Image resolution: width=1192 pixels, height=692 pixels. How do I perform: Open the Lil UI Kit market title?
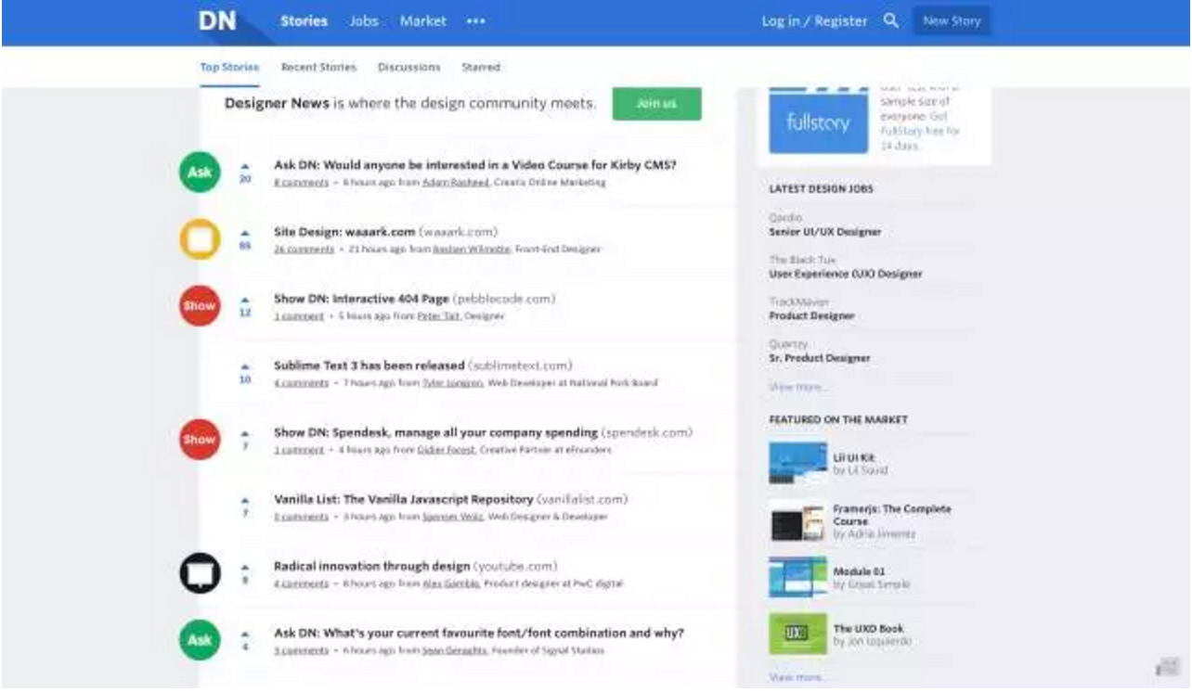pos(854,457)
